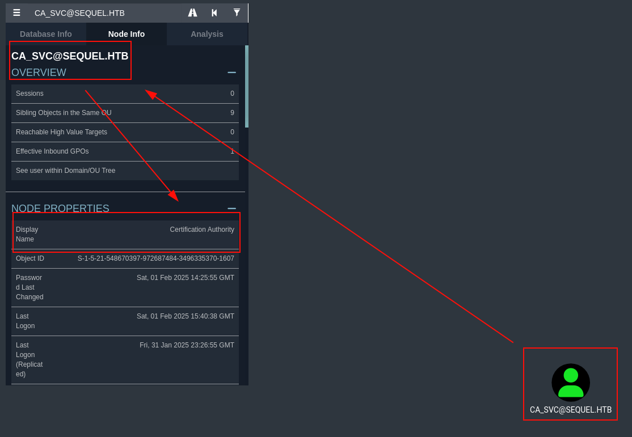Collapse the Overview section
The image size is (632, 437).
[231, 73]
